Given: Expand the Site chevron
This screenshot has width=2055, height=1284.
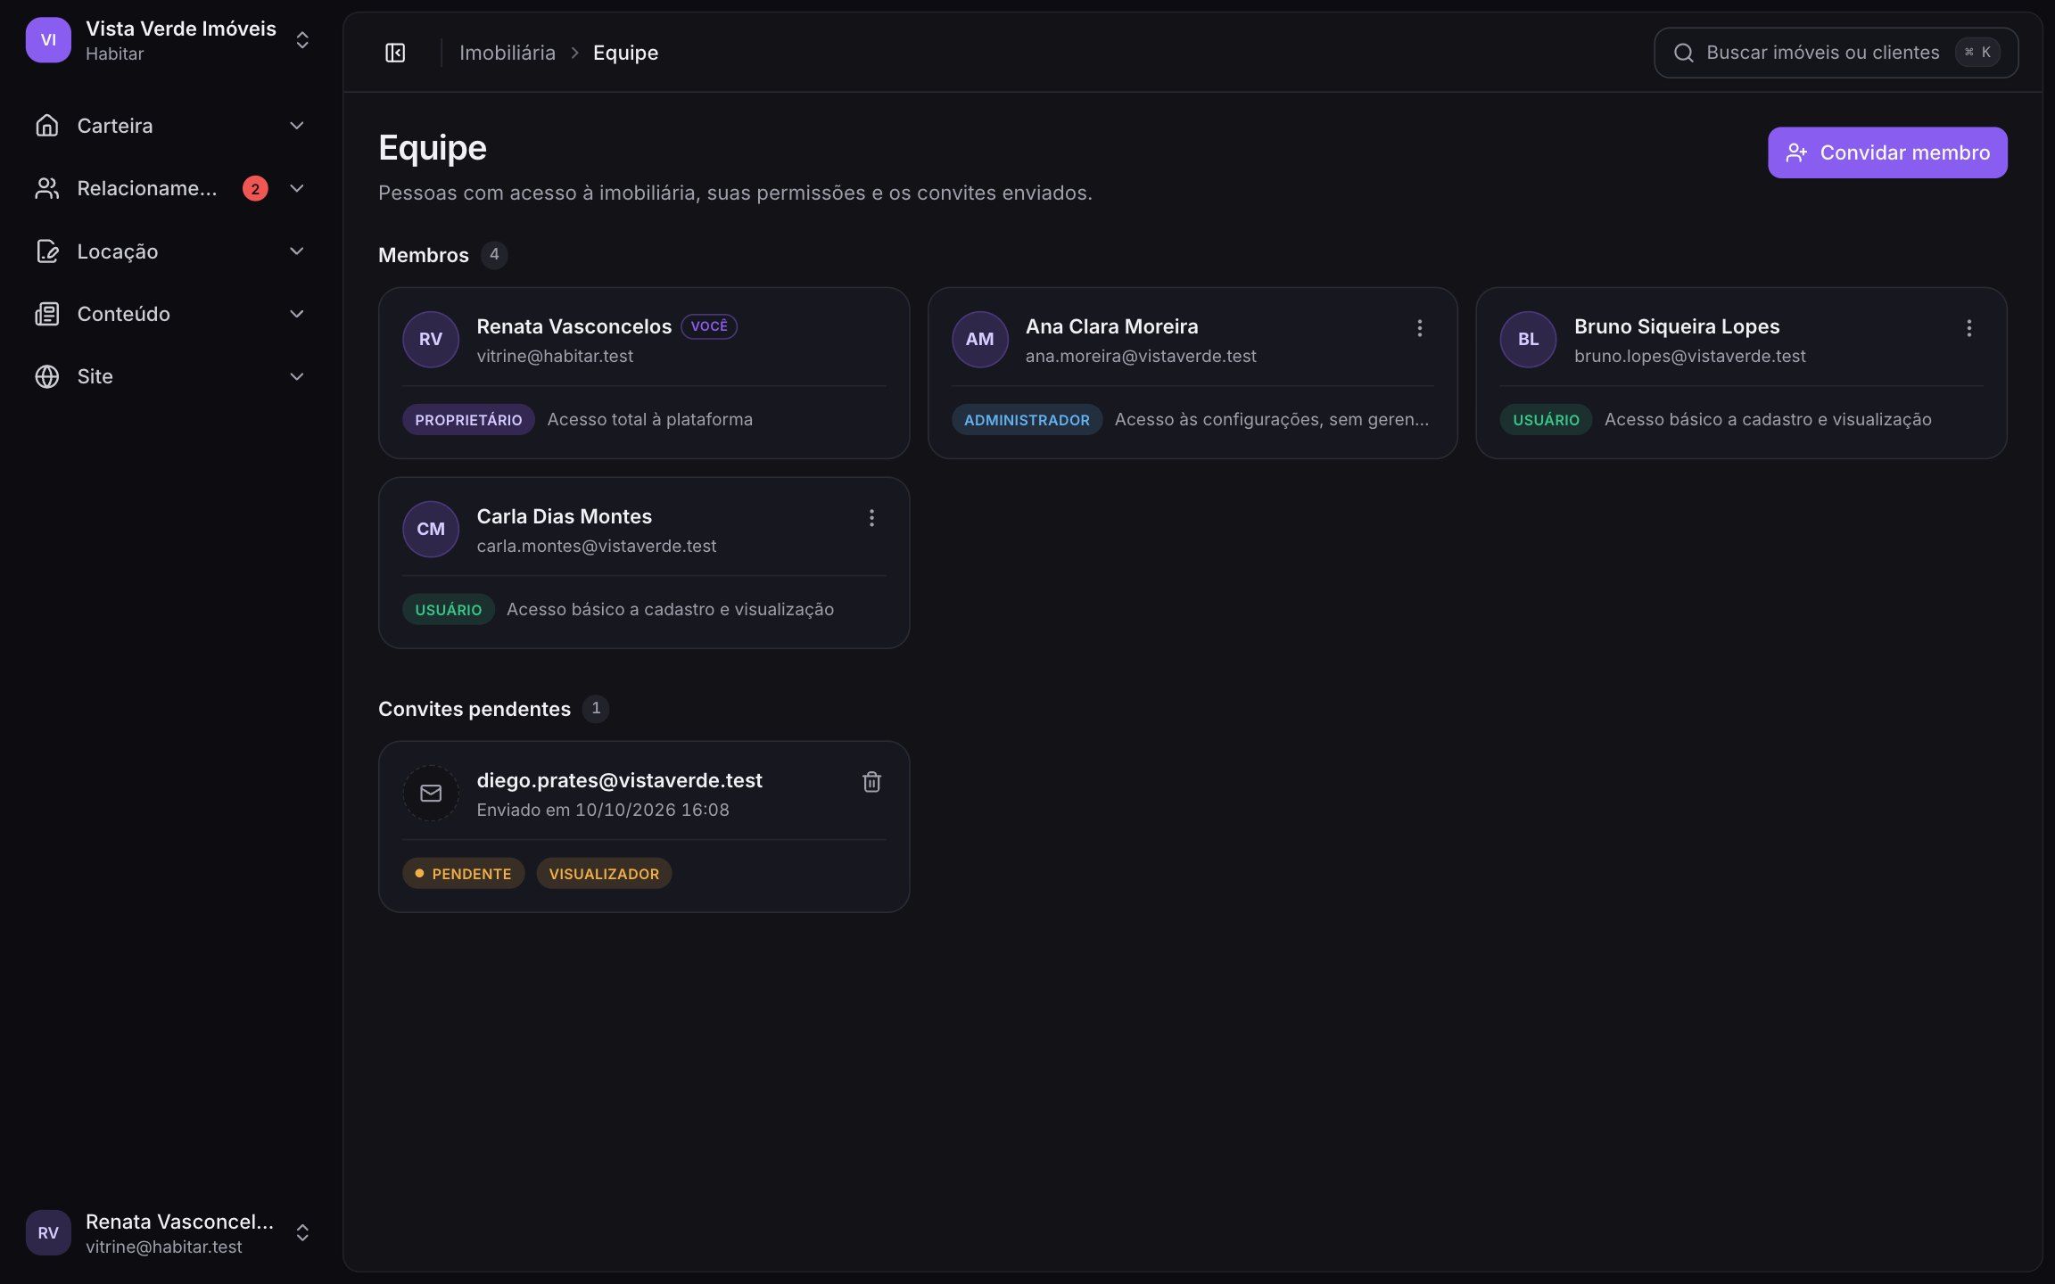Looking at the screenshot, I should click(x=297, y=376).
